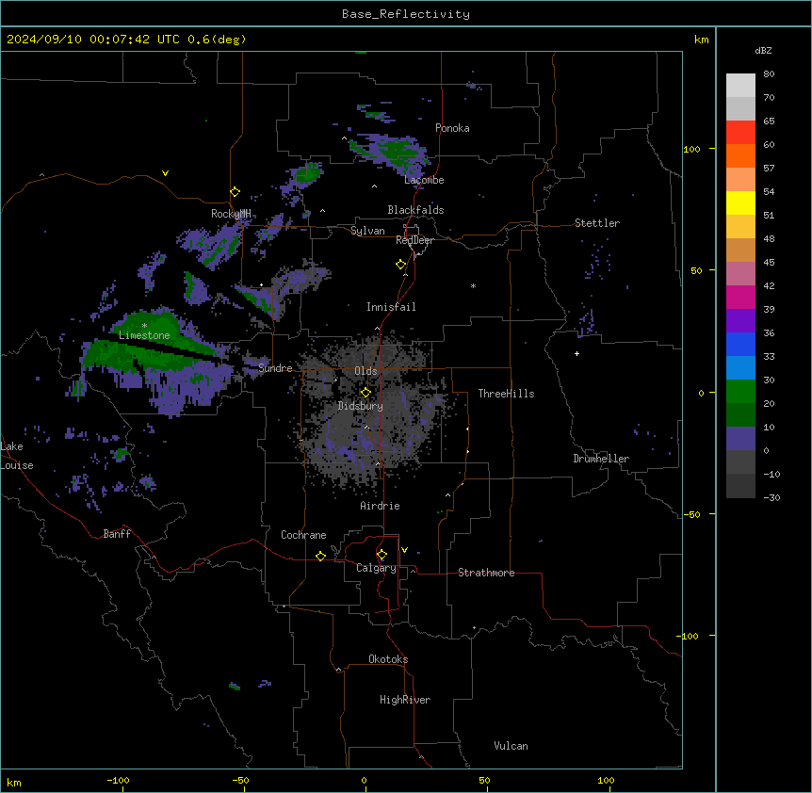
Task: Select the purple 10 dBZ legend color
Action: pos(740,439)
